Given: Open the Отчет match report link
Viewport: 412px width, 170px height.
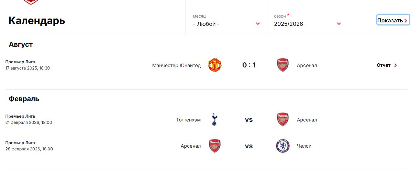Looking at the screenshot, I should click(x=387, y=65).
